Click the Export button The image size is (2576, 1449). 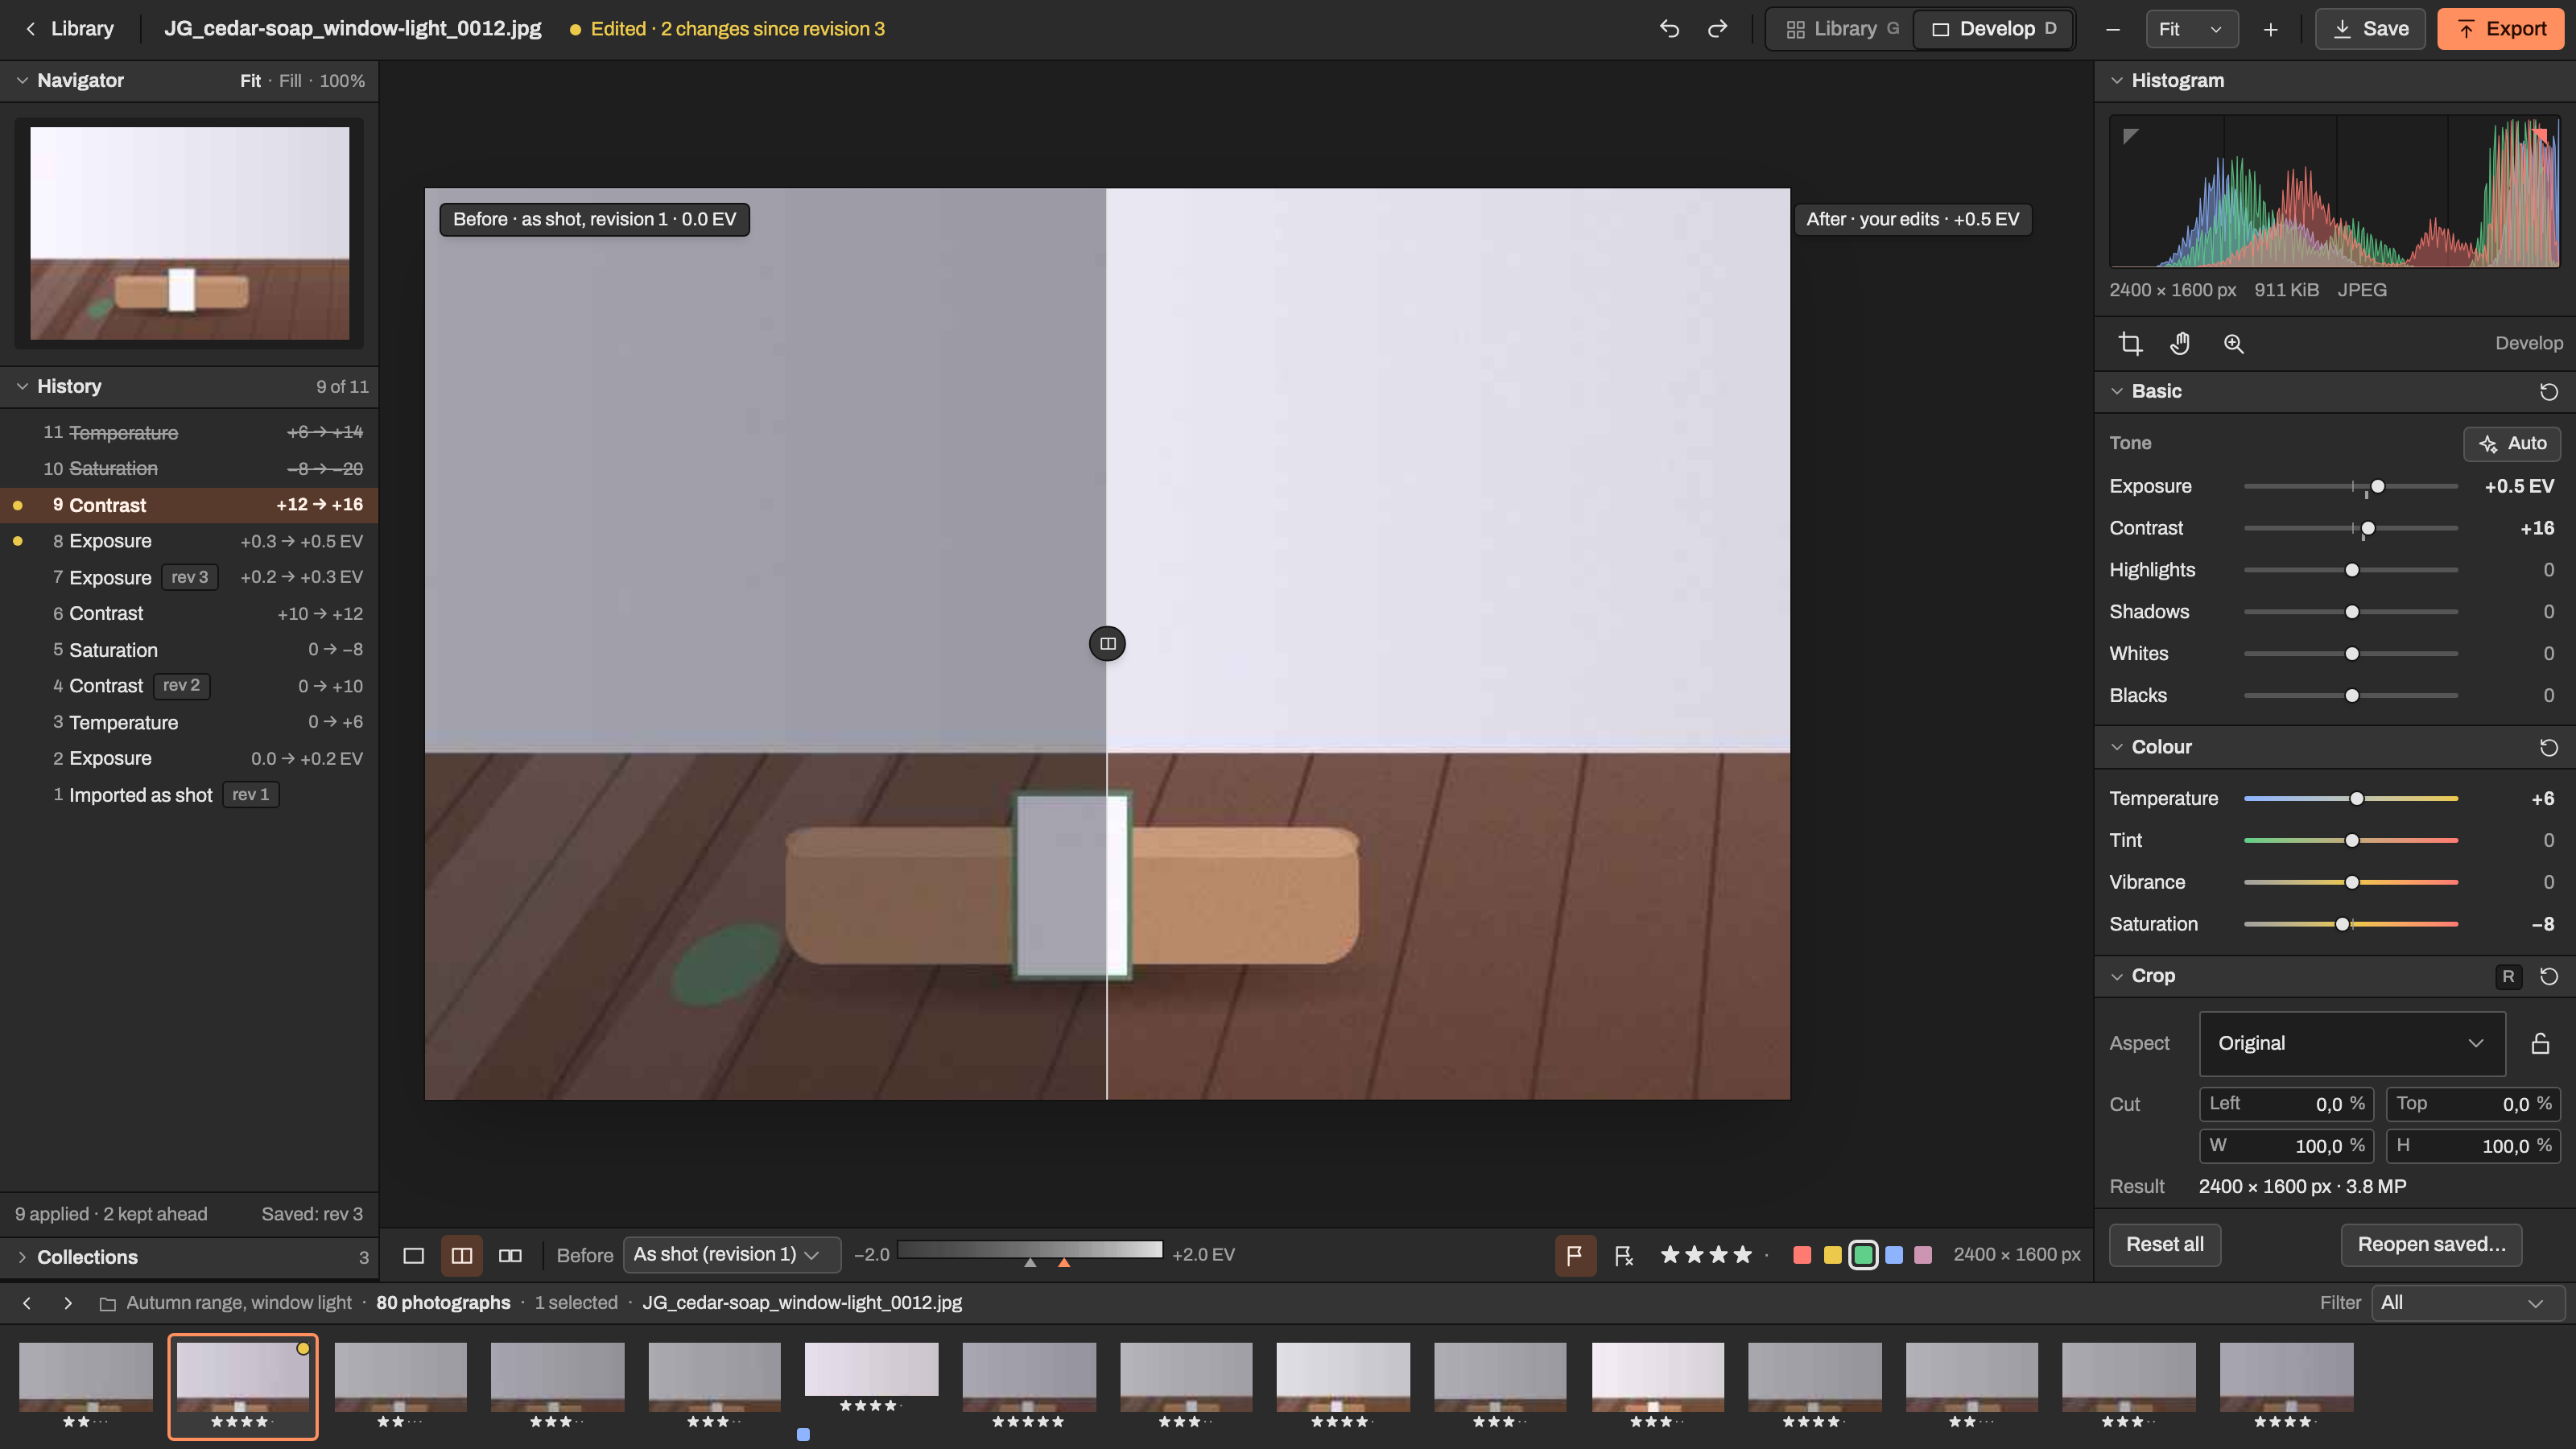2501,29
